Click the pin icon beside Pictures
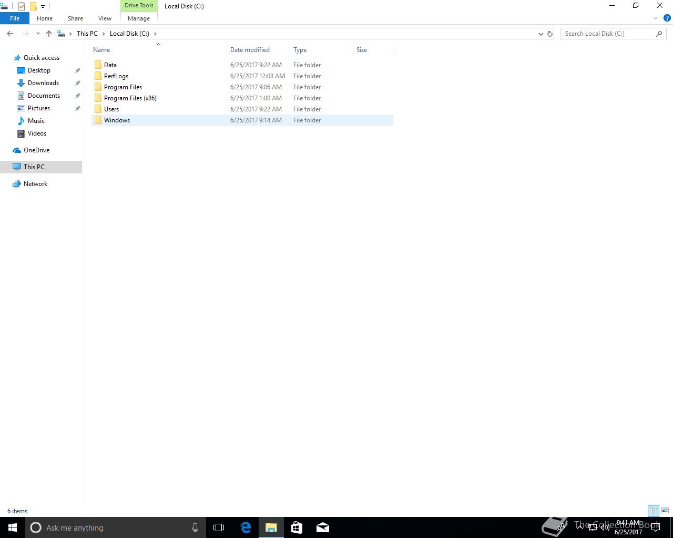The height and width of the screenshot is (538, 673). 78,108
